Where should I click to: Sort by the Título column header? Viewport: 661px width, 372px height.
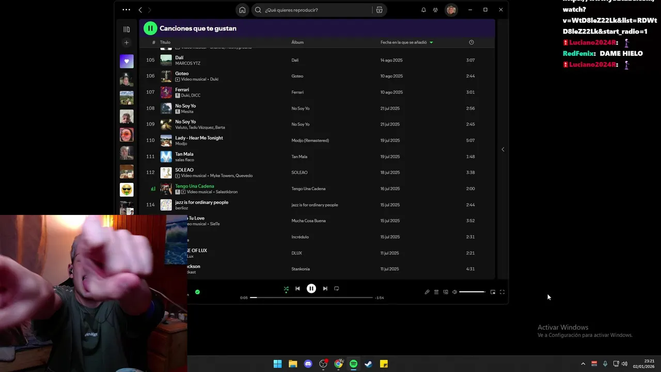tap(165, 42)
